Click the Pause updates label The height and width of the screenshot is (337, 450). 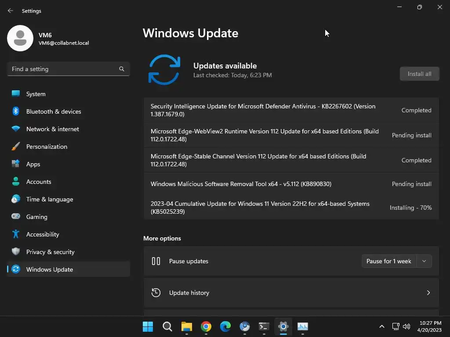pos(189,261)
